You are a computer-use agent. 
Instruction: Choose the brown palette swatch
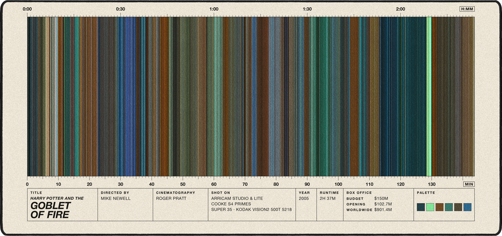440,207
